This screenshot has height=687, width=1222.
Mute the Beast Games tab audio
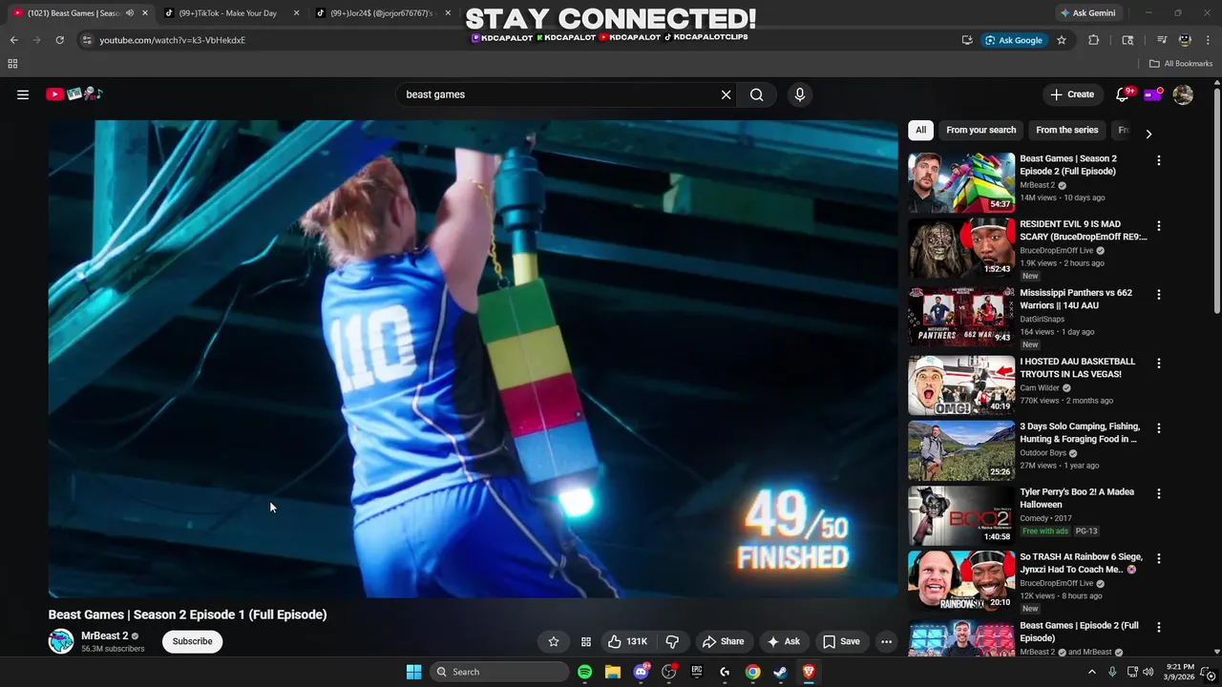pos(130,13)
